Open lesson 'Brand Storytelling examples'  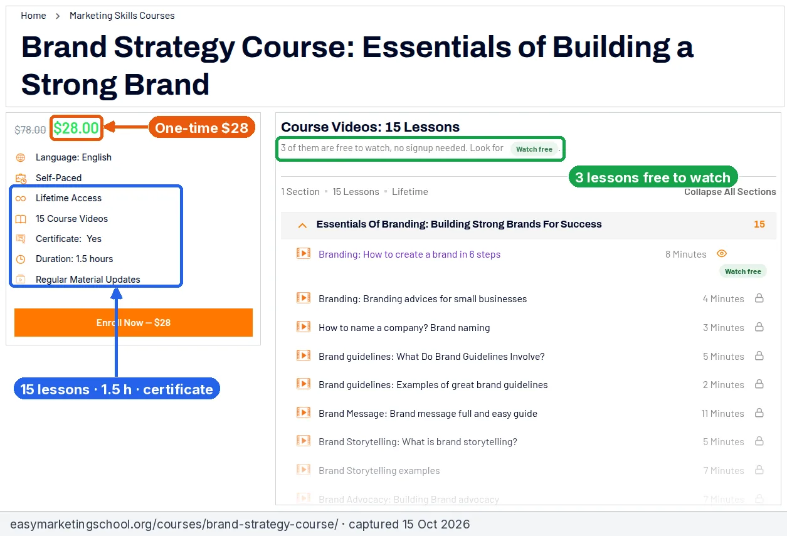(379, 471)
